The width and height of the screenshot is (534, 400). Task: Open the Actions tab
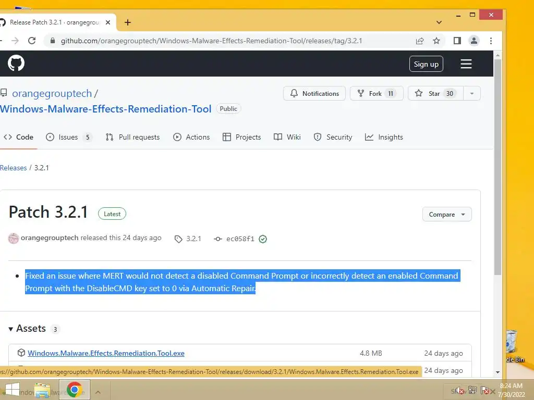191,137
